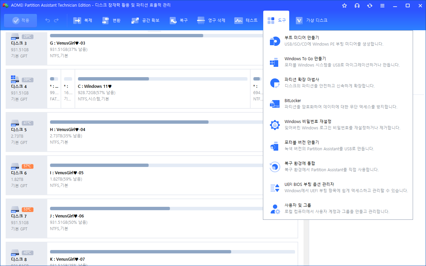Select 부트 미디어 만들기 from the tools menu
The width and height of the screenshot is (426, 266).
[338, 41]
